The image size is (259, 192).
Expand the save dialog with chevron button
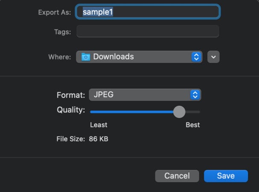pos(213,57)
